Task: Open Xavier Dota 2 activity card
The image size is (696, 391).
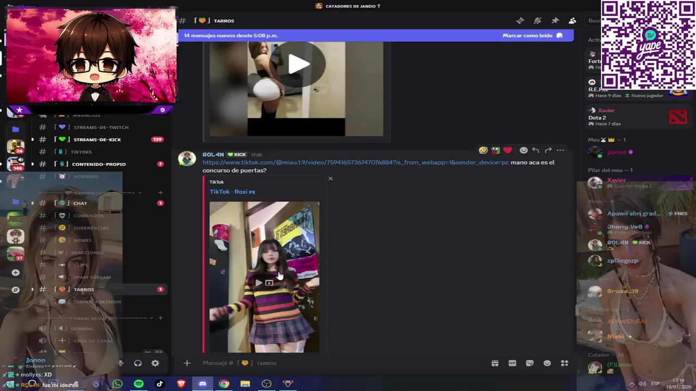Action: [637, 117]
